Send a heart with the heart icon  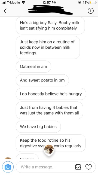click(88, 167)
